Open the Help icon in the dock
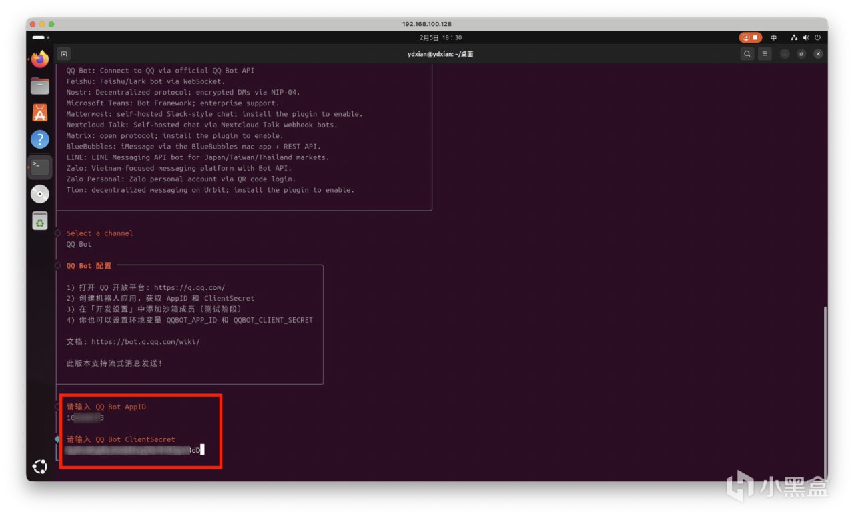854x516 pixels. (40, 139)
